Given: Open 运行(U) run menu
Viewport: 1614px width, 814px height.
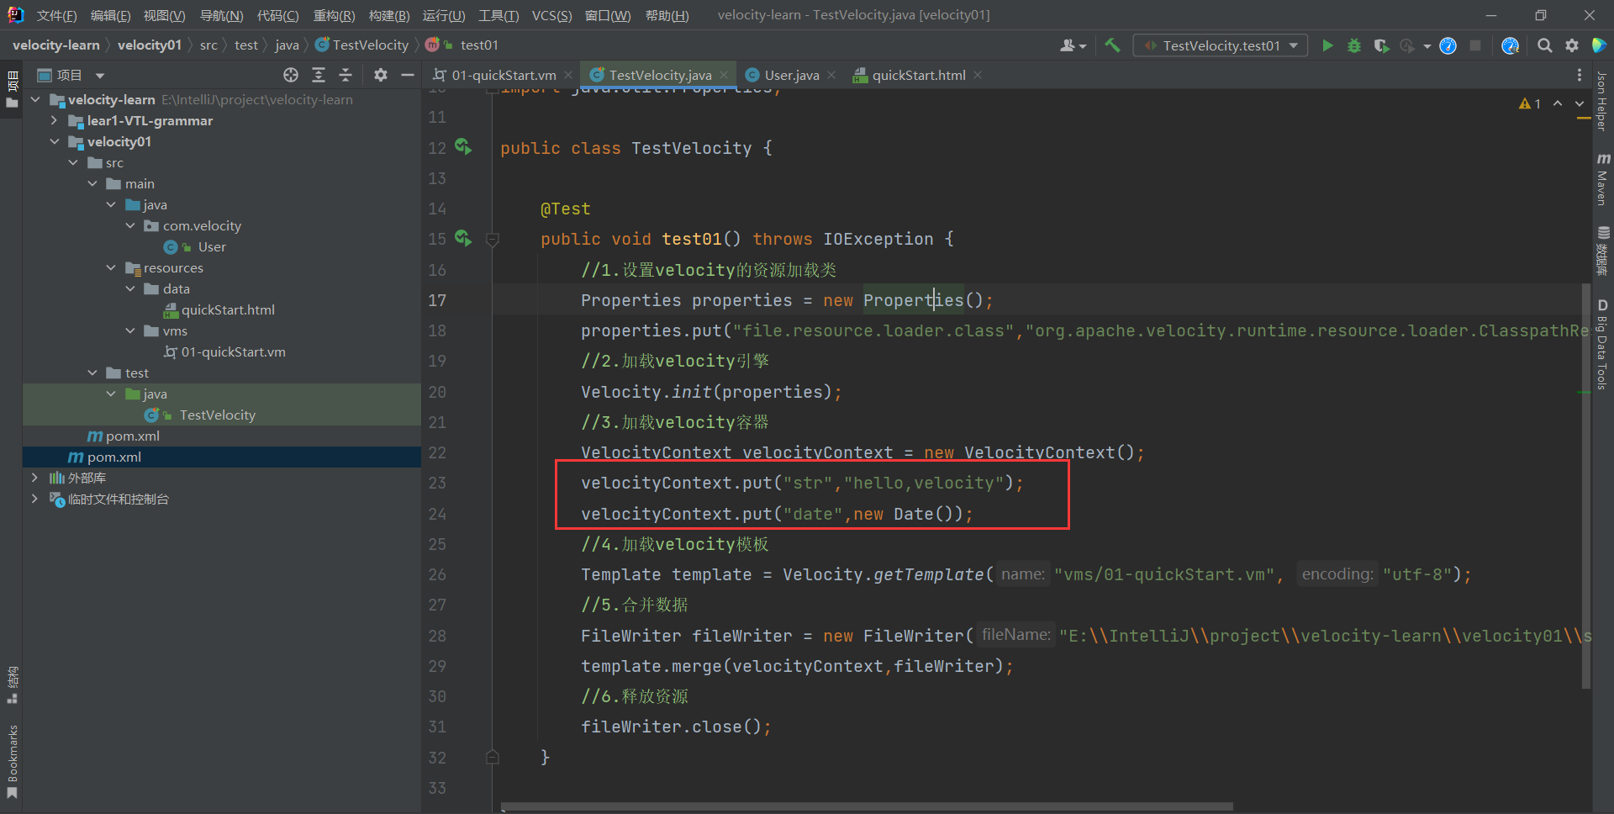Looking at the screenshot, I should click(x=443, y=15).
